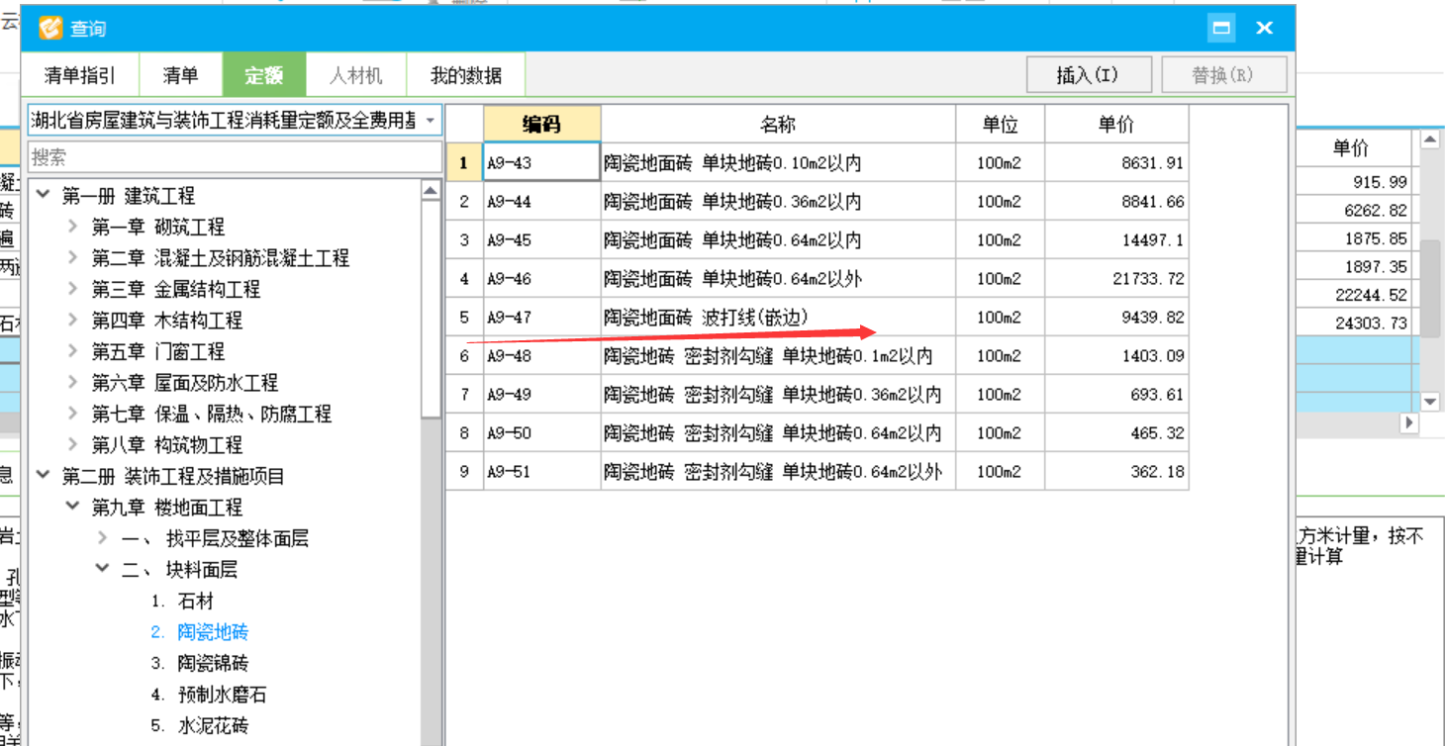Close the 查询 dialog
The image size is (1445, 746).
(1264, 29)
